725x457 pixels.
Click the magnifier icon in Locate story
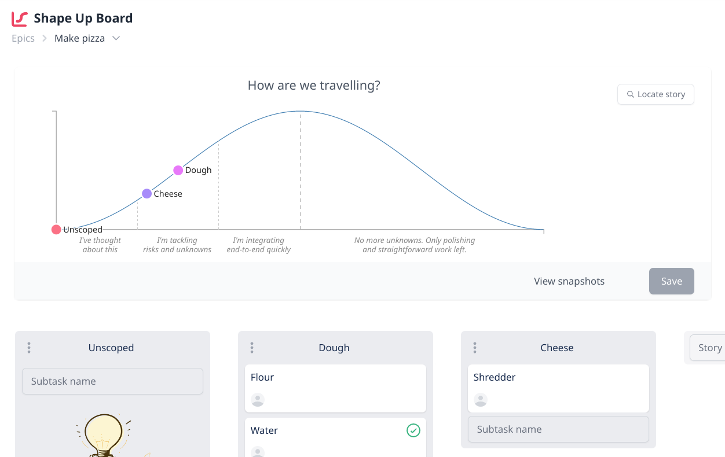tap(631, 94)
